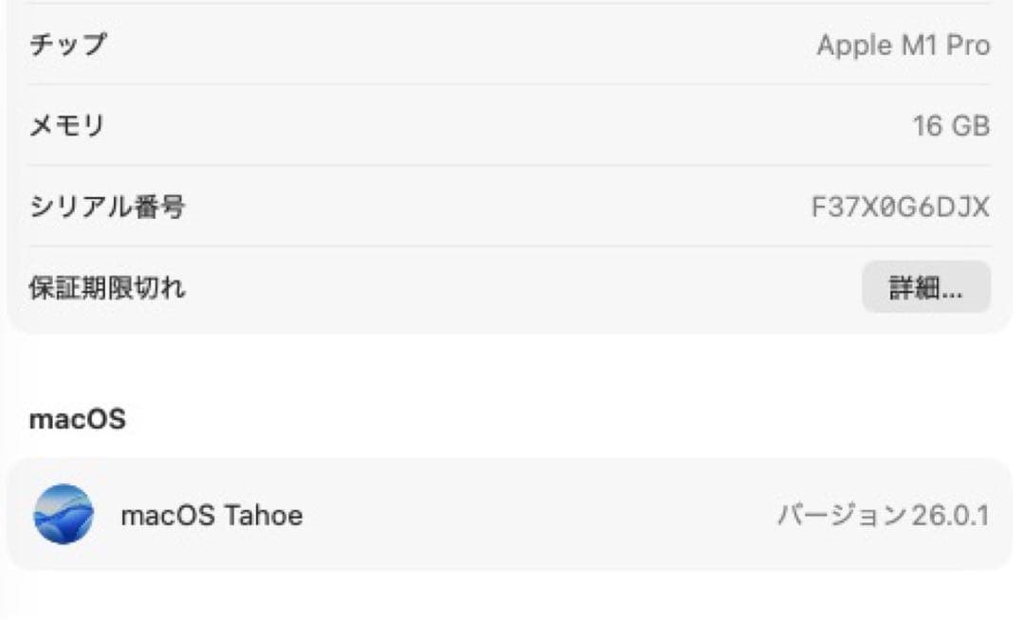Select the serial number F37X0G6DJX
Image resolution: width=1024 pixels, height=620 pixels.
click(x=900, y=207)
